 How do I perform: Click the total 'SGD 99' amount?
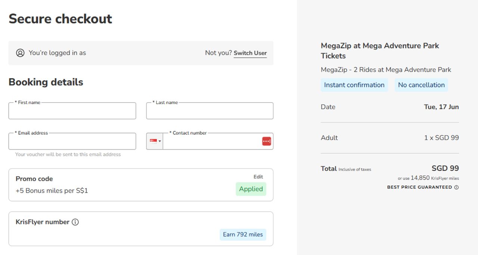pyautogui.click(x=445, y=168)
